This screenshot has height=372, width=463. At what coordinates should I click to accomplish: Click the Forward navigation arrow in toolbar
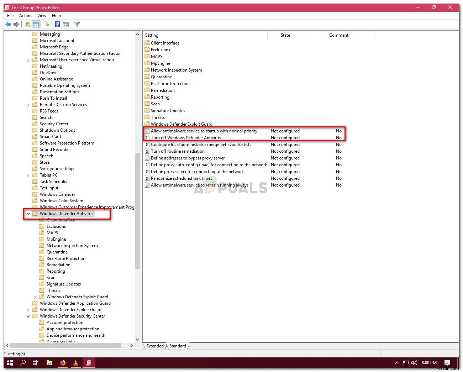[16, 24]
